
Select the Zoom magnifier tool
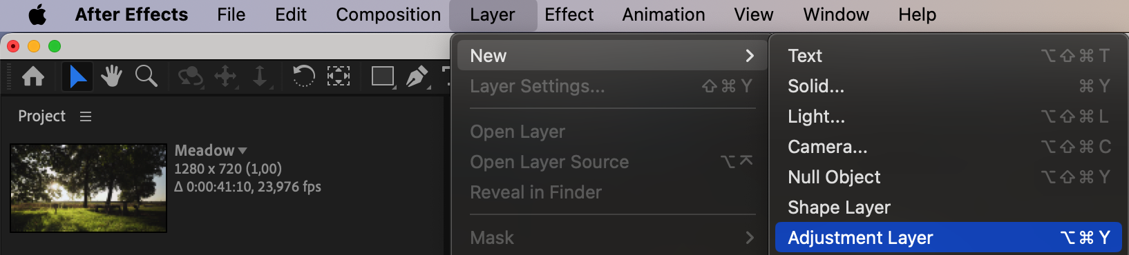coord(146,76)
